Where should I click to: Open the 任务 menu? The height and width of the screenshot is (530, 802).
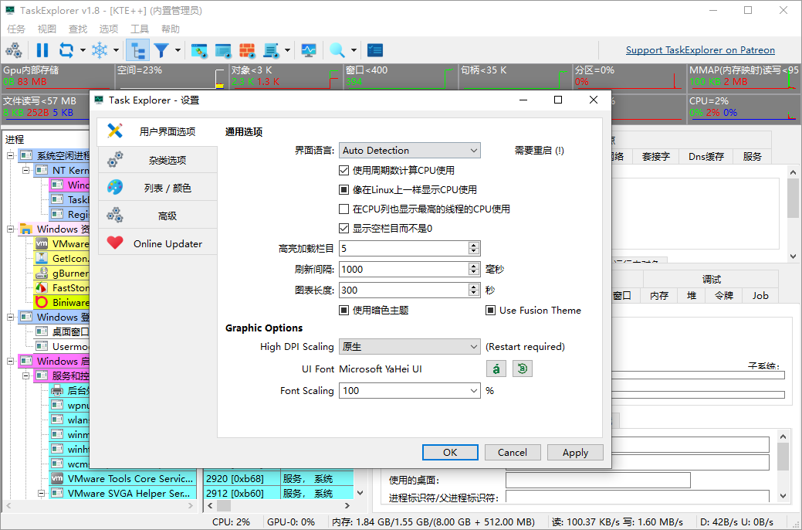point(16,29)
